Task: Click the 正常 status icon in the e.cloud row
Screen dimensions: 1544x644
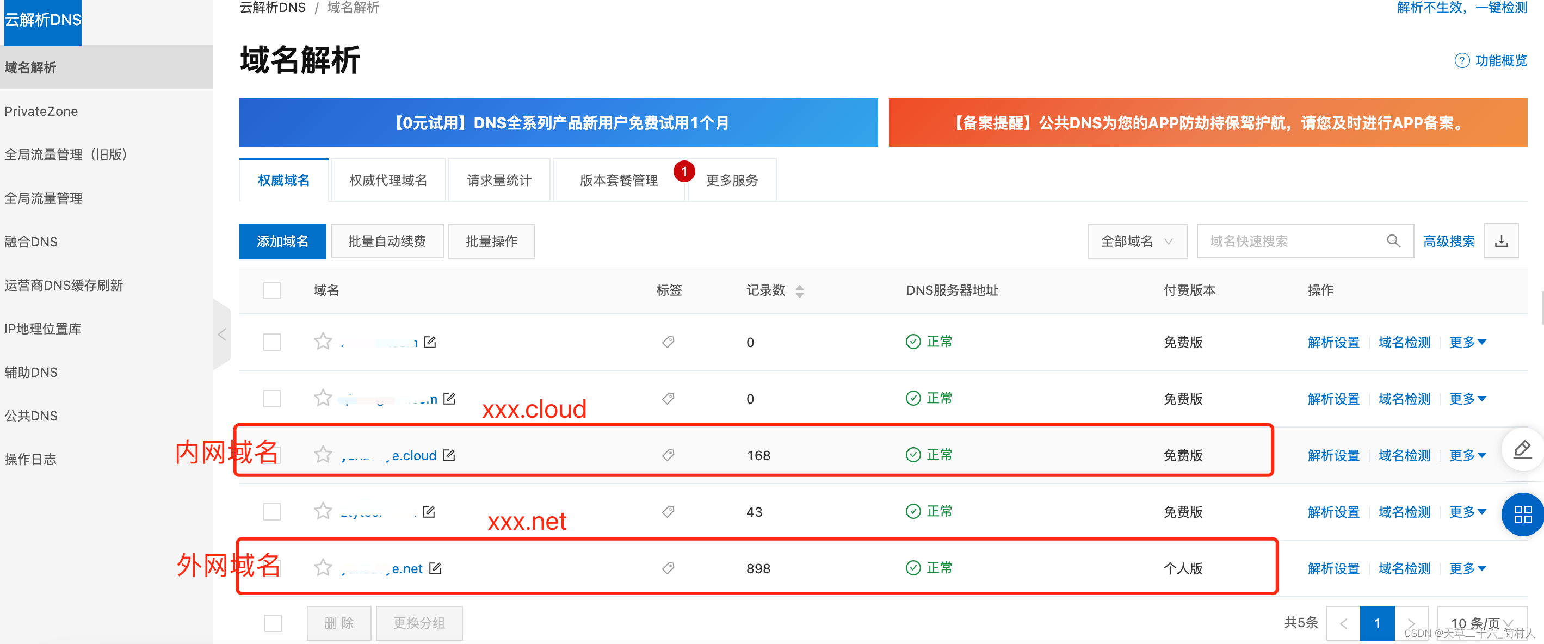Action: pyautogui.click(x=913, y=455)
